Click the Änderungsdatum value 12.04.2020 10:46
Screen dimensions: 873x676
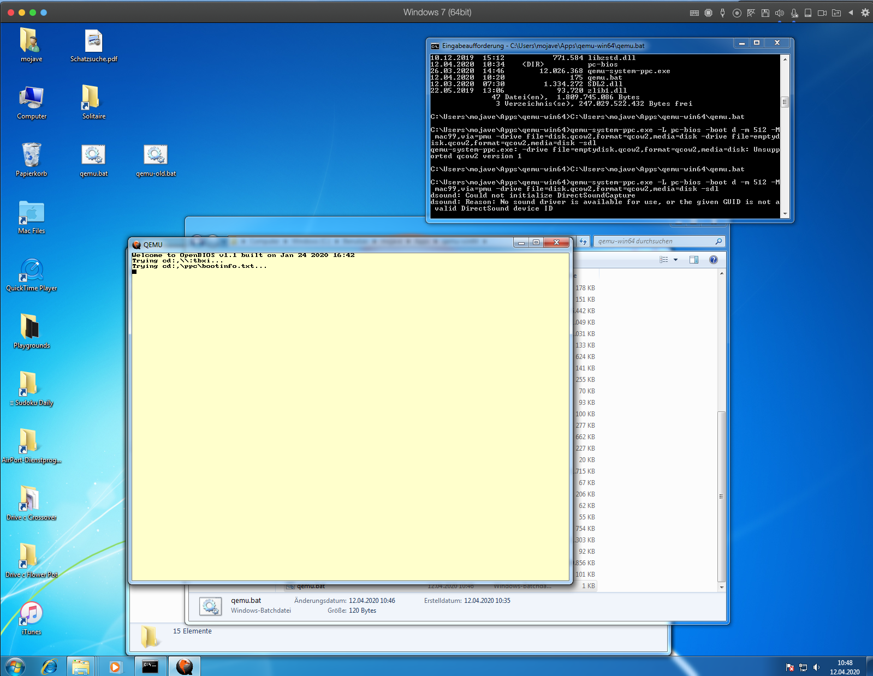pos(372,601)
